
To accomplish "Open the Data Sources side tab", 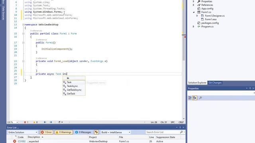I will tap(3, 13).
